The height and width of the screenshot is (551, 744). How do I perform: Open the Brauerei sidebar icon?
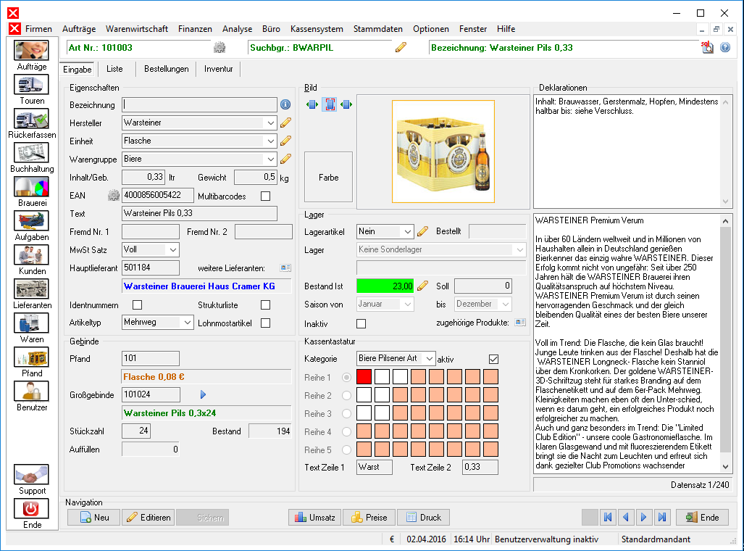click(x=31, y=187)
